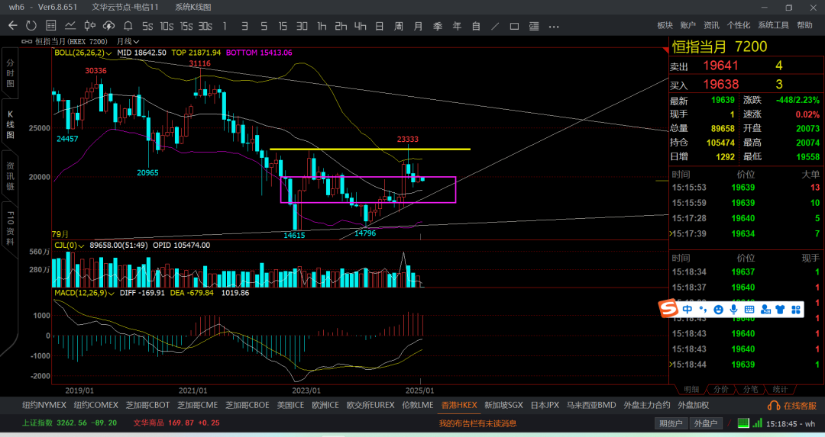
Task: Switch Sogou Chinese/English mode 中
Action: (687, 310)
